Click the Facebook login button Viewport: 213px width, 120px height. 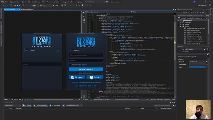pyautogui.click(x=77, y=77)
